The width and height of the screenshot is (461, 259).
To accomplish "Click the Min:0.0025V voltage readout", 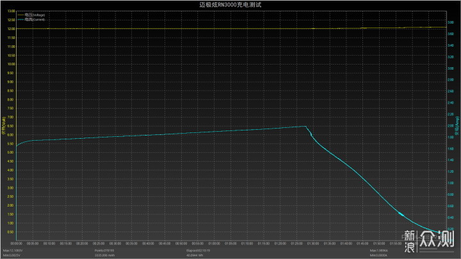I will pyautogui.click(x=12, y=255).
